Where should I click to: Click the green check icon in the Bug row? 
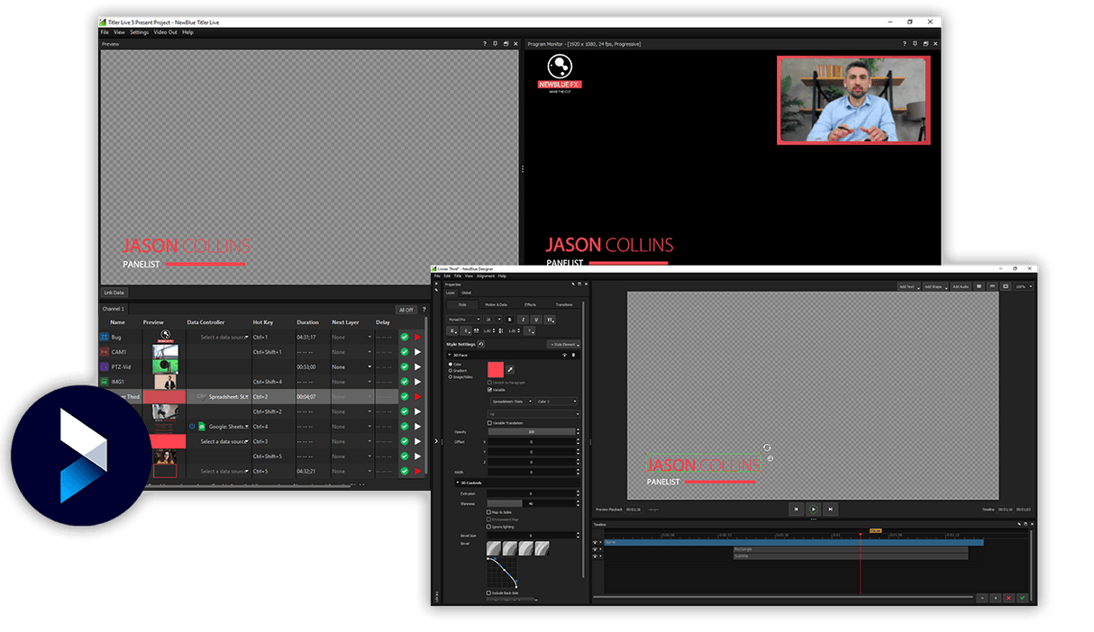[405, 338]
